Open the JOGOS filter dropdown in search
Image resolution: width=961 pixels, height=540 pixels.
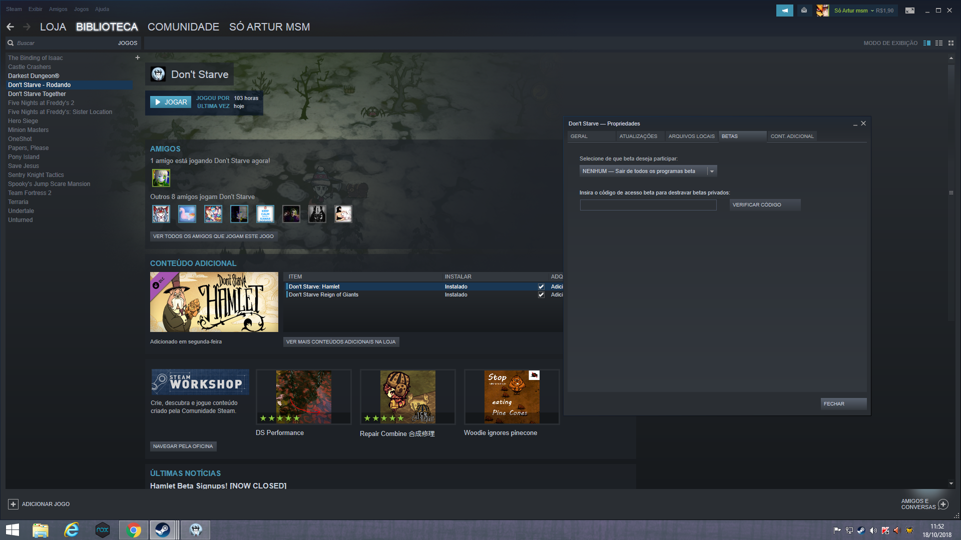tap(127, 43)
